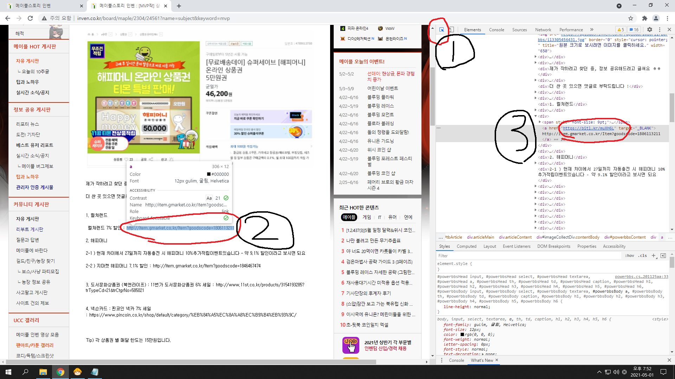The height and width of the screenshot is (379, 675).
Task: Expand the highlighted span element node
Action: click(x=540, y=122)
